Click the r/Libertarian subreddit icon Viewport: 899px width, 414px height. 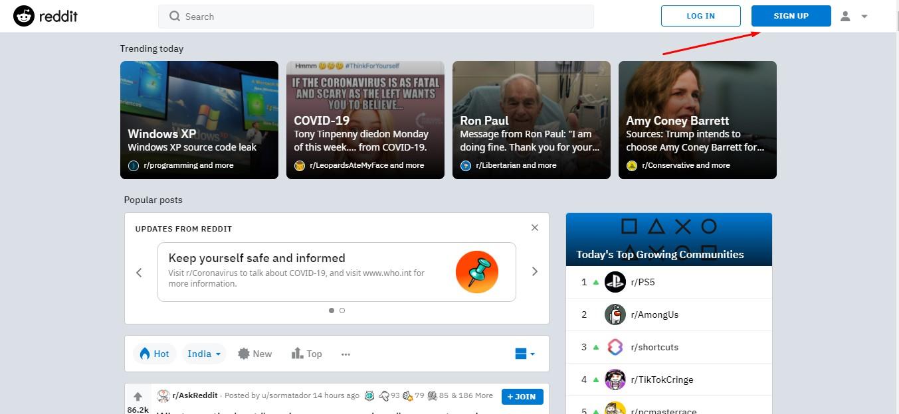pyautogui.click(x=466, y=166)
